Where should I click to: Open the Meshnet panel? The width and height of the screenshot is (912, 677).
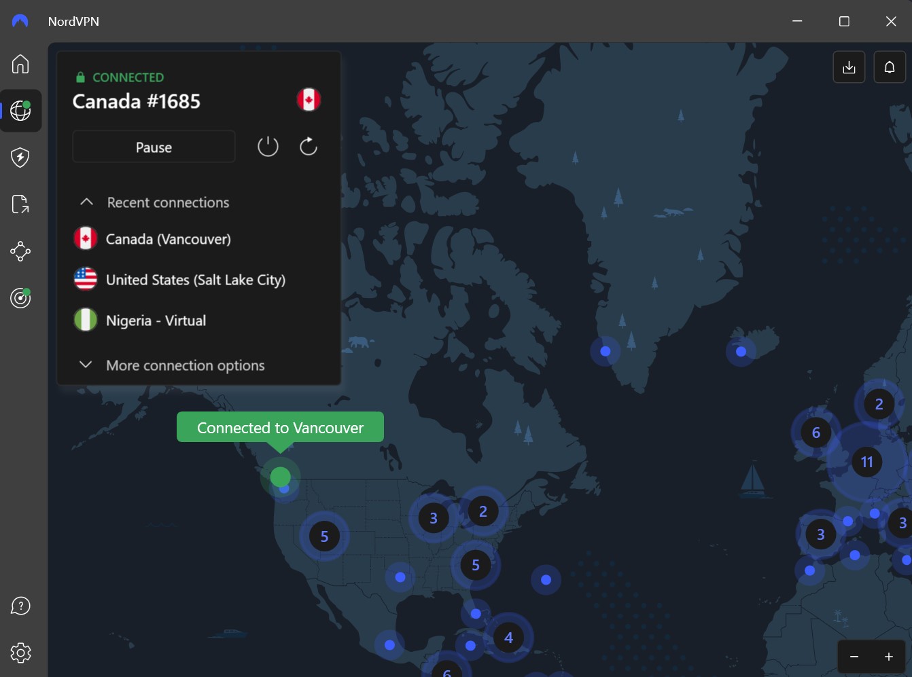point(20,251)
